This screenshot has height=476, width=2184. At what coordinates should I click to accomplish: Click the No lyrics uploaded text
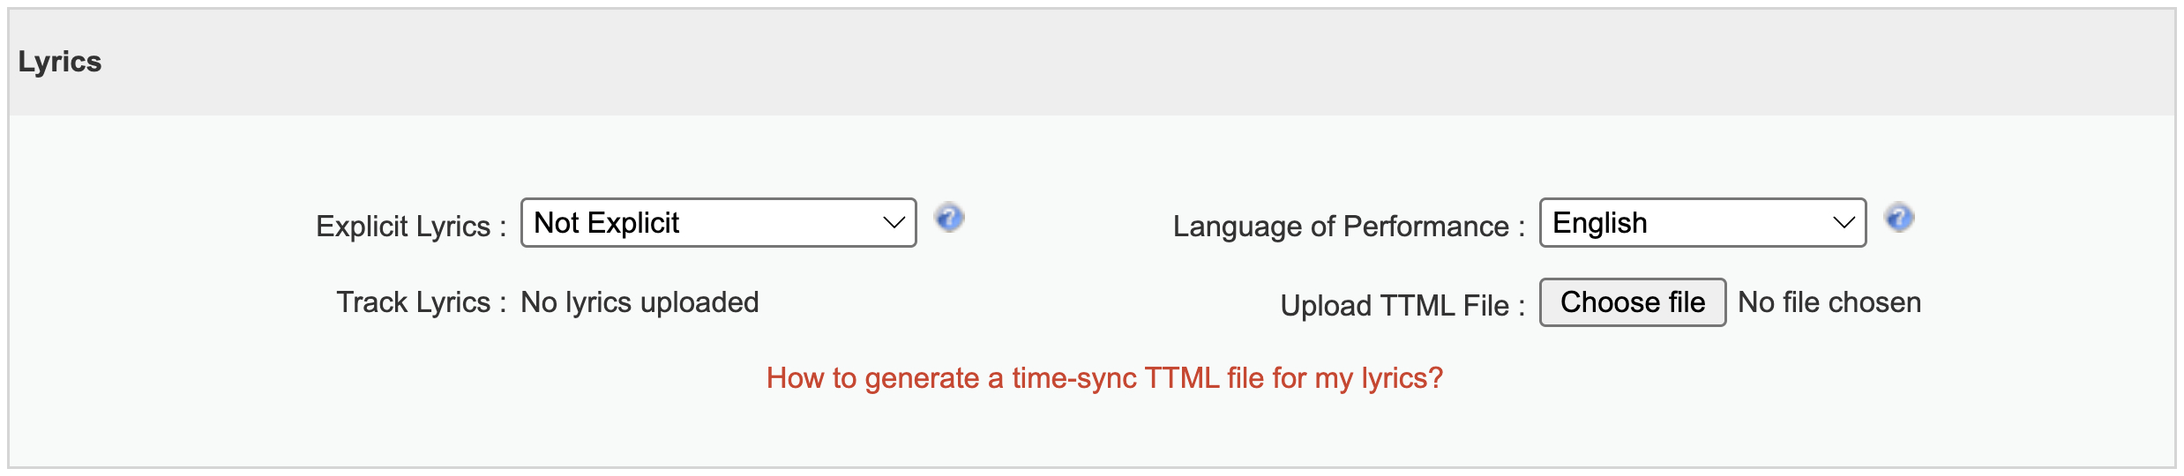tap(639, 302)
